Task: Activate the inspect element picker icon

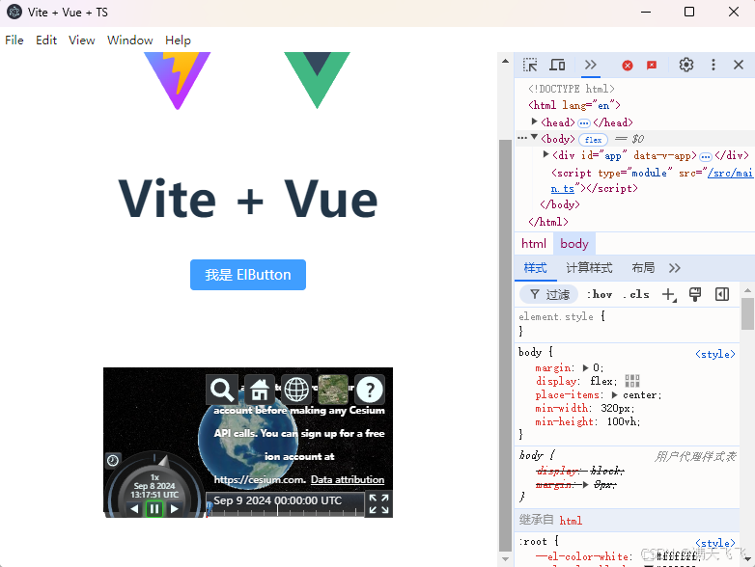Action: (x=530, y=65)
